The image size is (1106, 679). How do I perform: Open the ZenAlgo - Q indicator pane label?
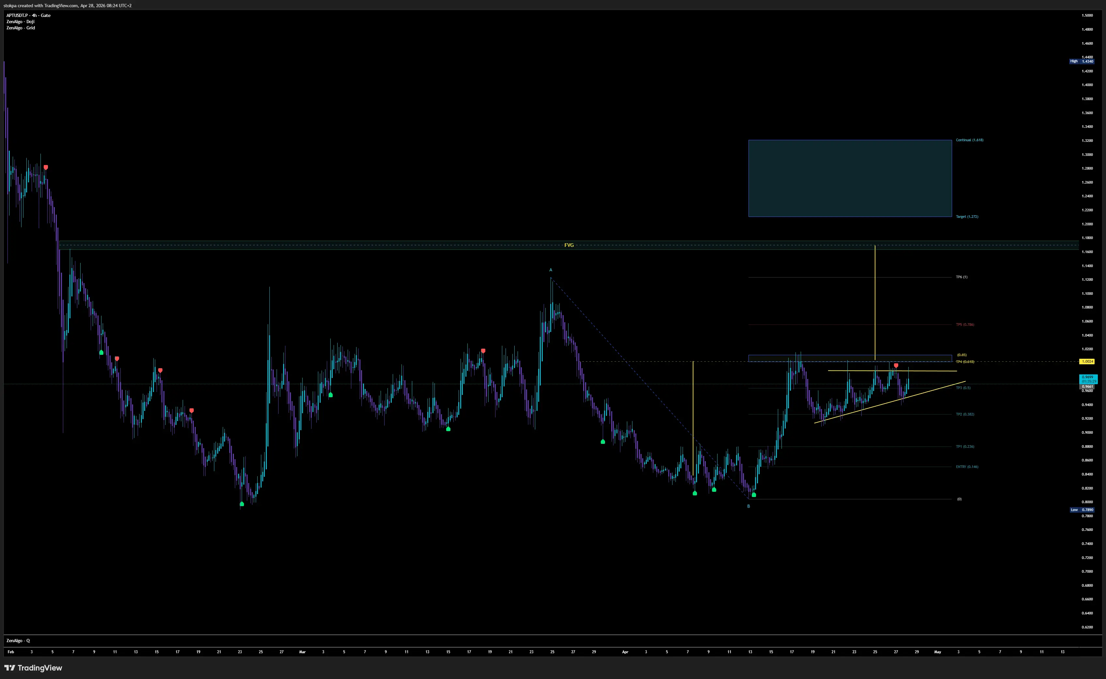click(18, 641)
